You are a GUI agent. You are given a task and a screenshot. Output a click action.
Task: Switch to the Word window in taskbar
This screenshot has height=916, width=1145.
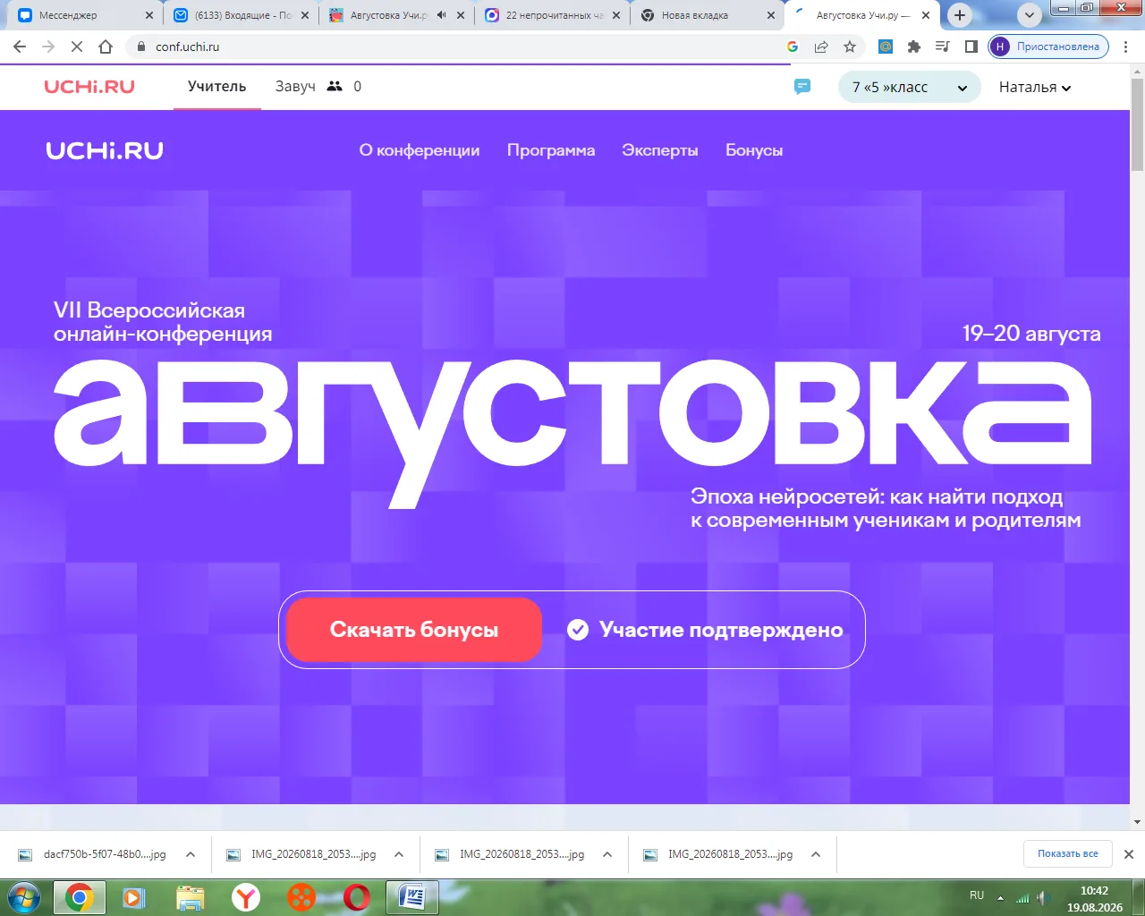coord(412,897)
